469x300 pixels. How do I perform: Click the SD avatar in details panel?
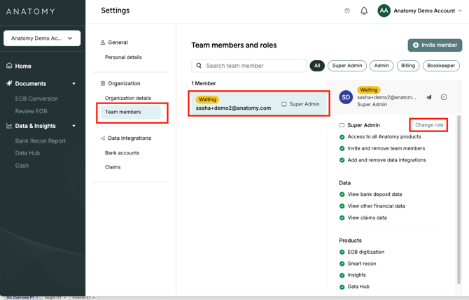346,97
